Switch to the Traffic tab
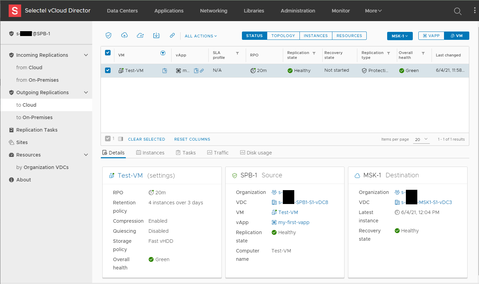This screenshot has width=479, height=284. [218, 153]
